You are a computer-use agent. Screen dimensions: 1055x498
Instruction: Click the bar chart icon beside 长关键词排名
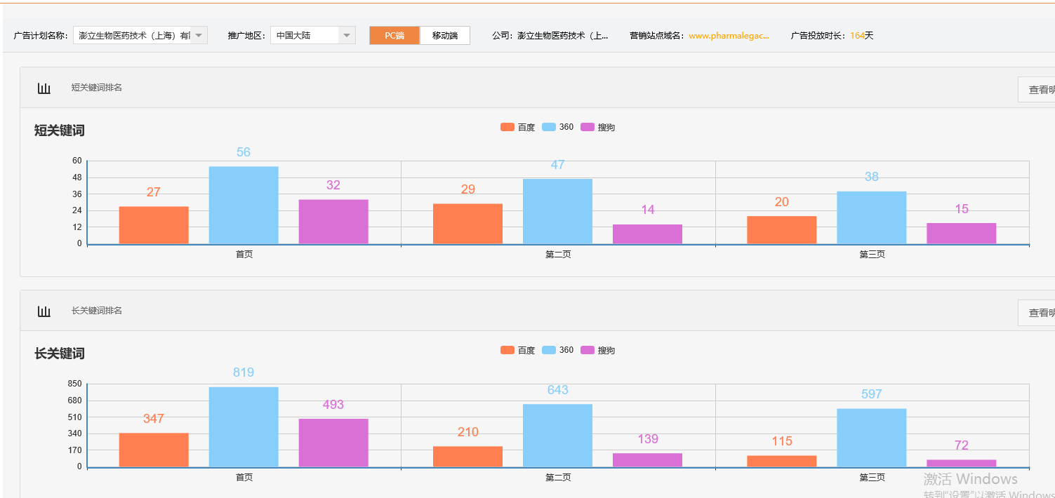(x=44, y=311)
